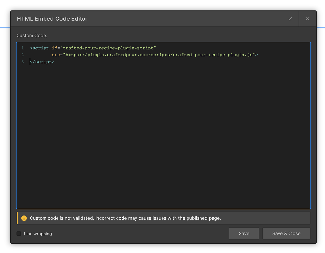The width and height of the screenshot is (325, 253).
Task: Click inside the custom code text area
Action: point(163,126)
